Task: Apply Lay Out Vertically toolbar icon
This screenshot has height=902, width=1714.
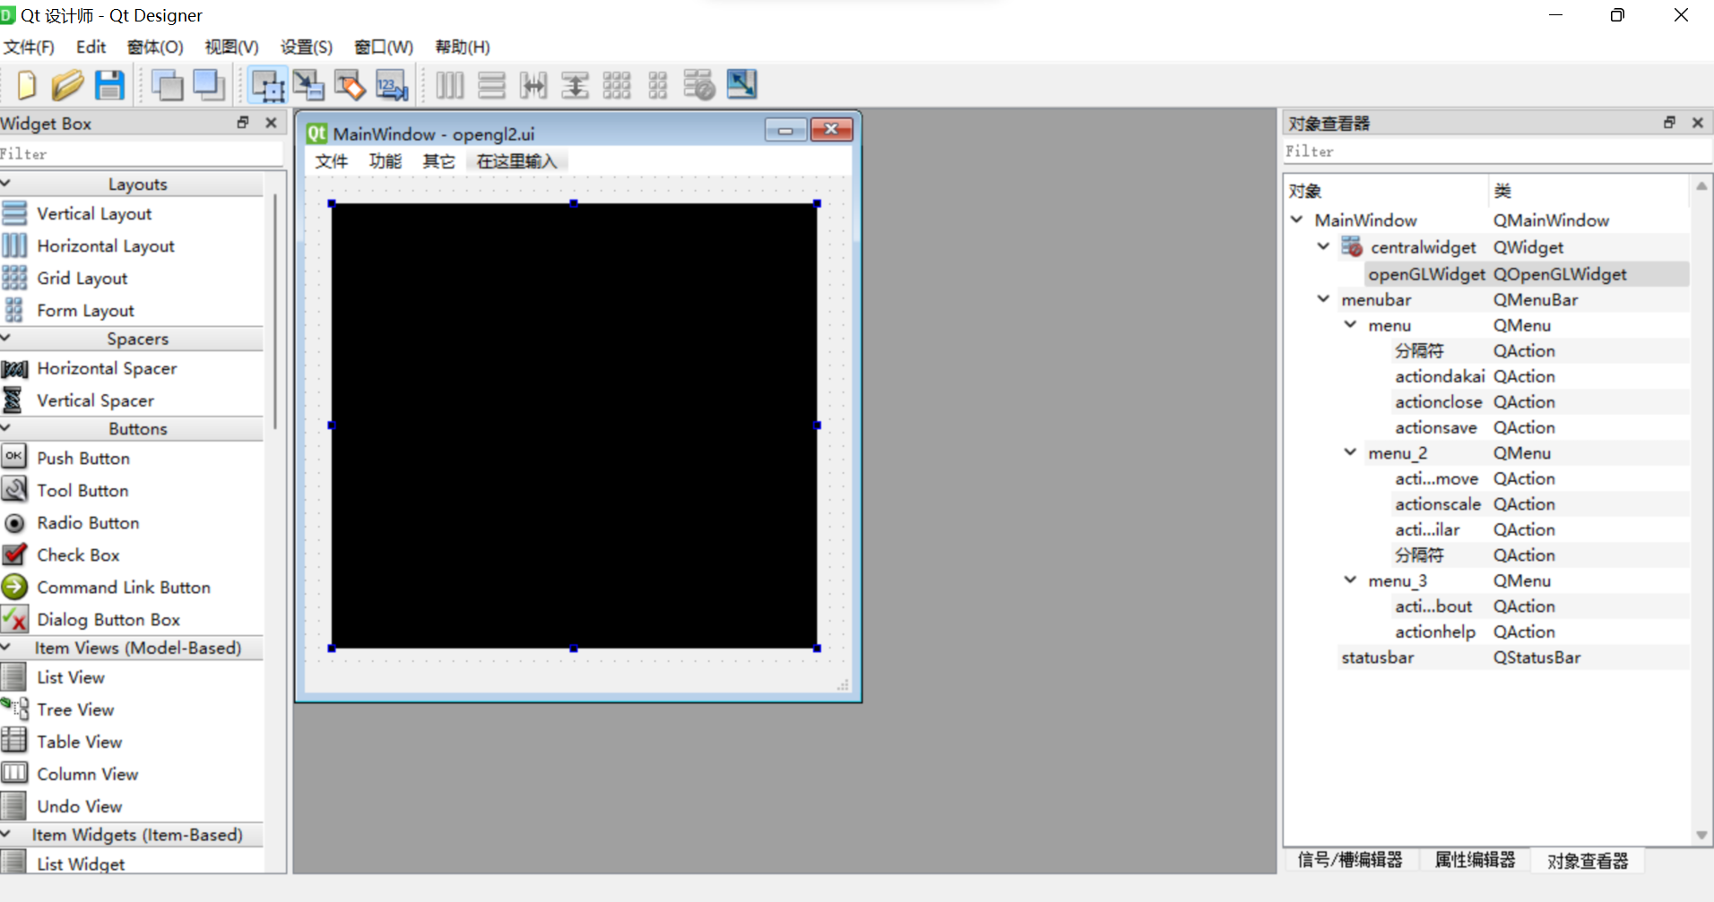Action: (x=491, y=85)
